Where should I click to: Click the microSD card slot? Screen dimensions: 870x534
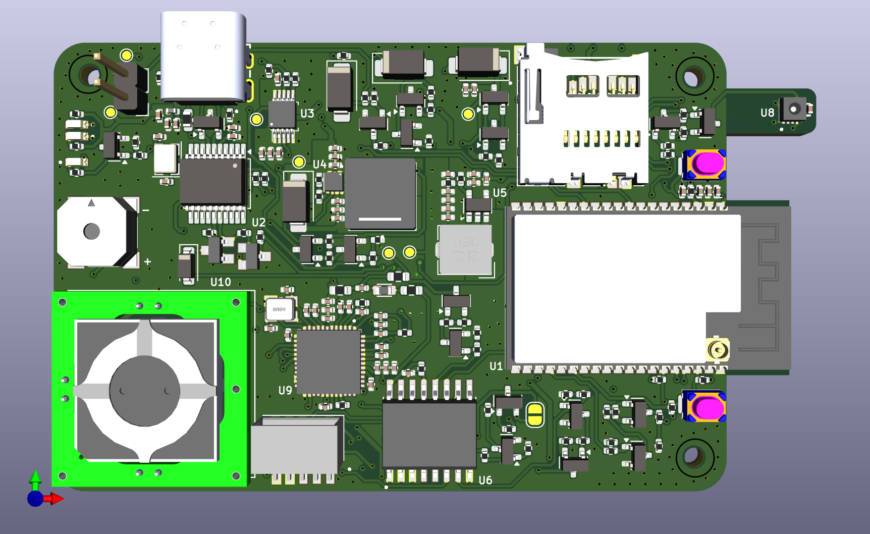coord(583,115)
